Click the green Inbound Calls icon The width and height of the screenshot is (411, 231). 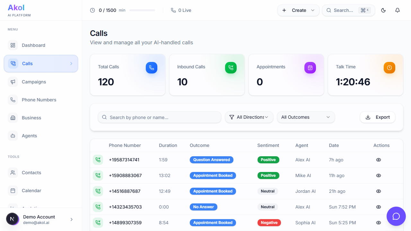pyautogui.click(x=231, y=68)
